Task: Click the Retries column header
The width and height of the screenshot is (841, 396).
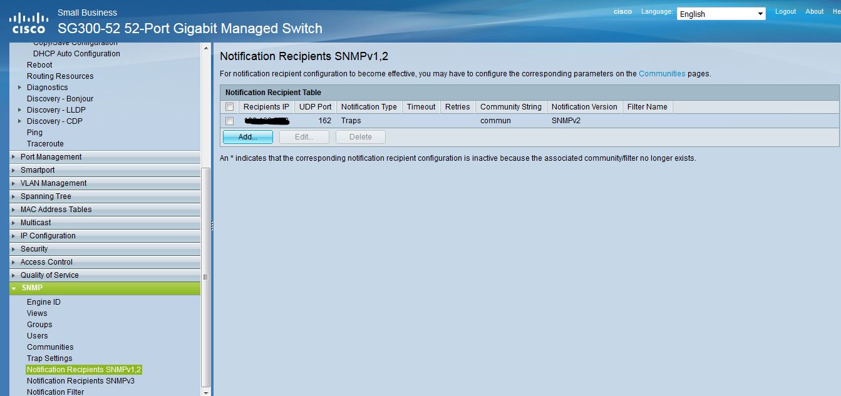Action: click(457, 107)
